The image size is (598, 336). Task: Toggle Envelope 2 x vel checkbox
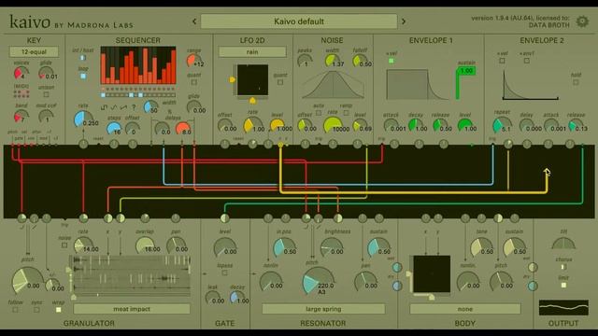pyautogui.click(x=502, y=61)
